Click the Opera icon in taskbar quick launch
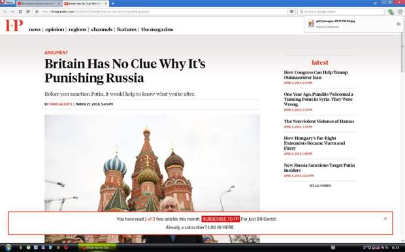Viewport: 405px width, 252px height. pyautogui.click(x=66, y=247)
